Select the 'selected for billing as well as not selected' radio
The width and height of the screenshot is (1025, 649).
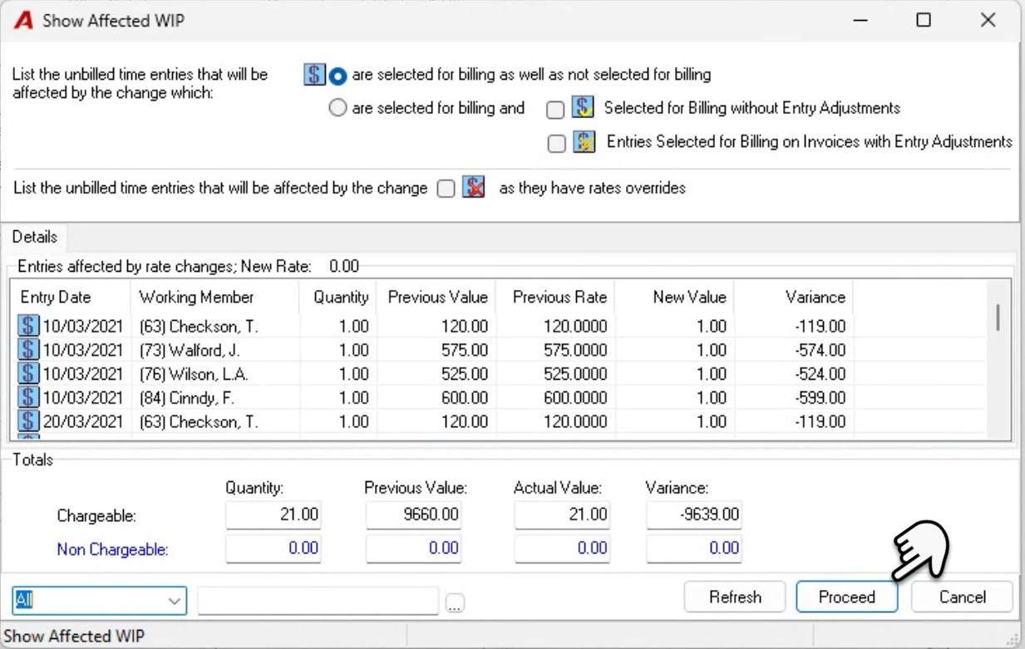click(337, 76)
